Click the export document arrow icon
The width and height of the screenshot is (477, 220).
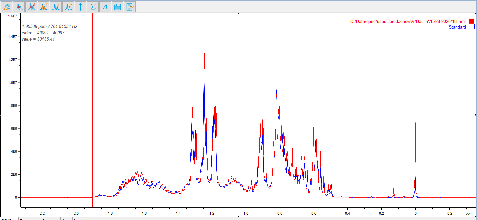[130, 6]
